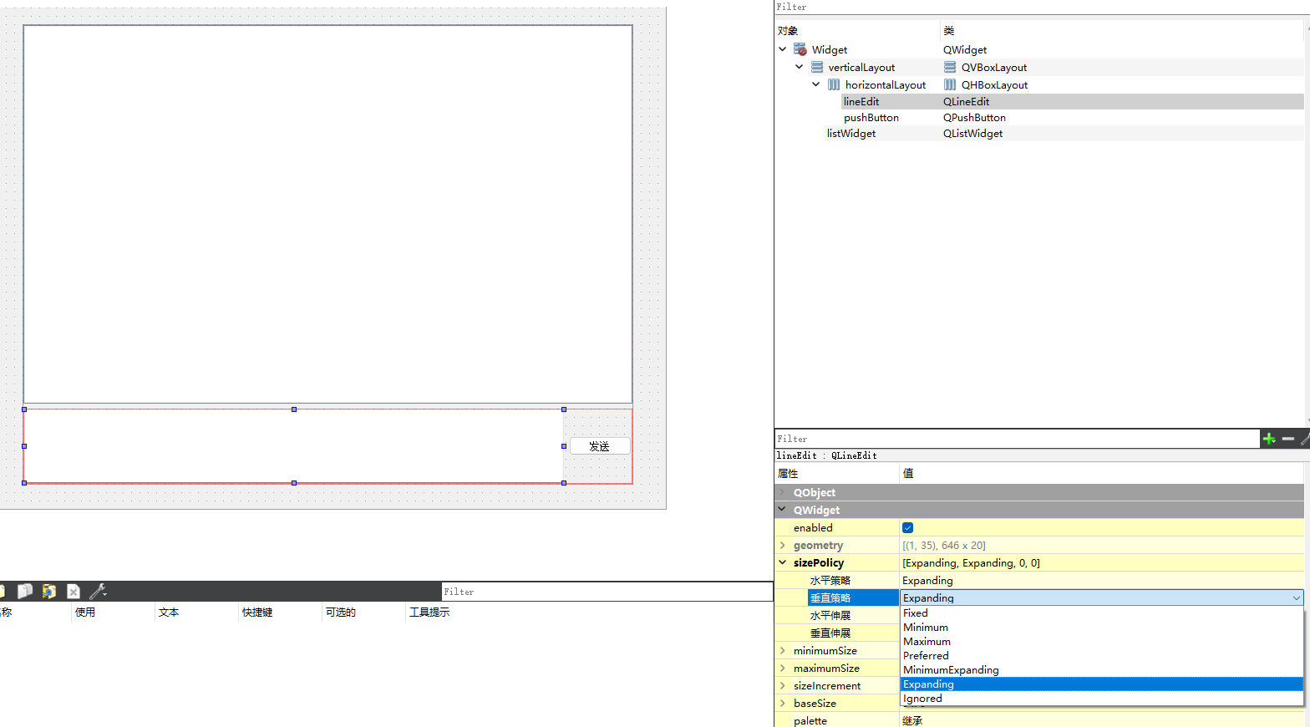1310x727 pixels.
Task: Select Ignored option in dropdown list
Action: pos(922,699)
